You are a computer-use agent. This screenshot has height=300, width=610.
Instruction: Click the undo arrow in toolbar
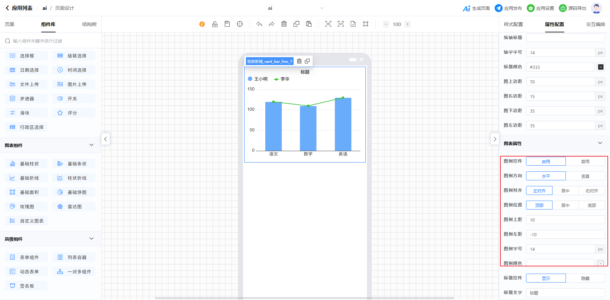(x=259, y=24)
